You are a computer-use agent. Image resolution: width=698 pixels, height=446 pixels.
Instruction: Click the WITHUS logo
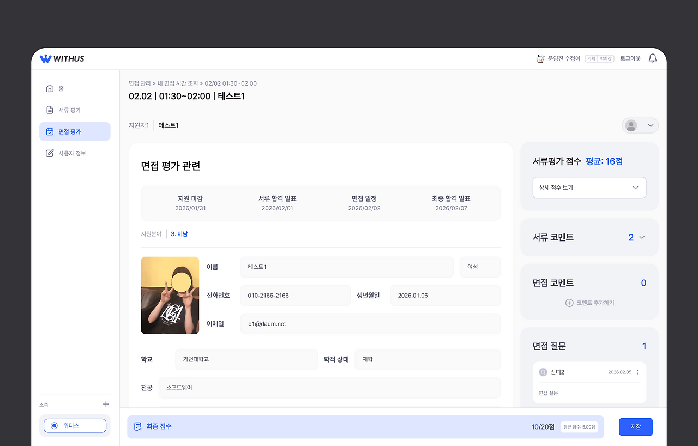[62, 58]
